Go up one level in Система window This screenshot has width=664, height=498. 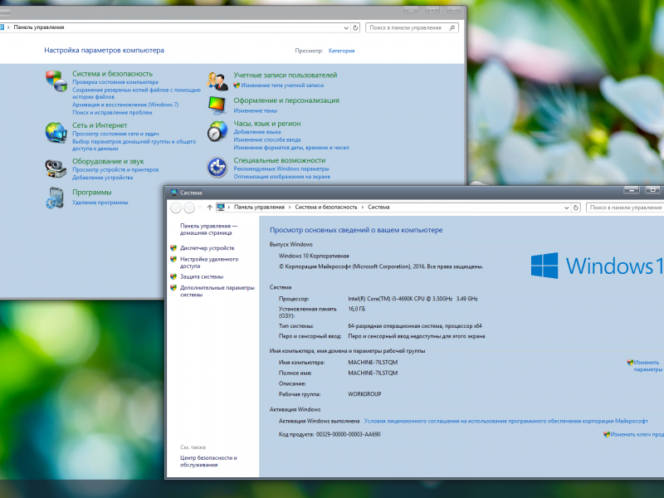tap(210, 207)
